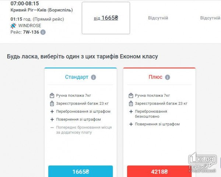This screenshot has height=177, width=221.
Task: Click info icon beside Плюс title
Action: pyautogui.click(x=168, y=77)
